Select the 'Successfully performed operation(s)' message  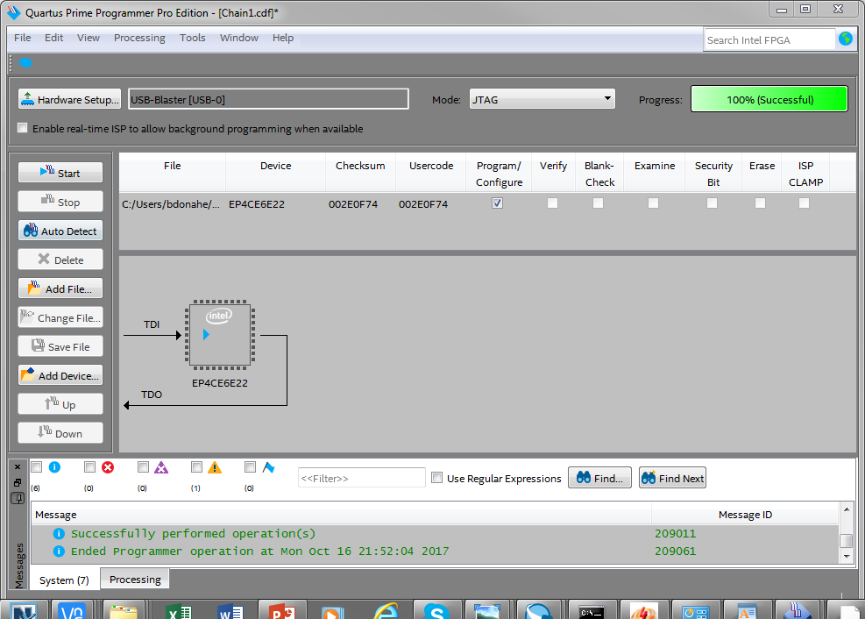tap(435, 533)
